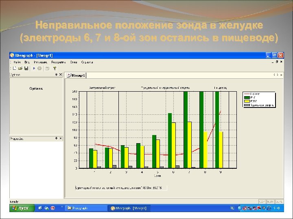Click the yellow-green tools icon in toolbar
The height and width of the screenshot is (219, 293).
pyautogui.click(x=55, y=69)
